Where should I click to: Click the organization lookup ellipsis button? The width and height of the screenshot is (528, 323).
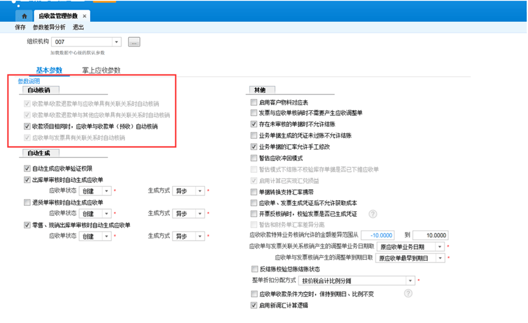tap(134, 42)
